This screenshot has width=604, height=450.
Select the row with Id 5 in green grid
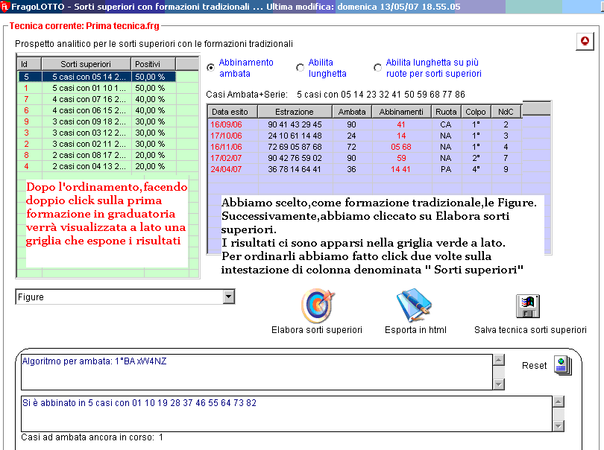coord(97,77)
